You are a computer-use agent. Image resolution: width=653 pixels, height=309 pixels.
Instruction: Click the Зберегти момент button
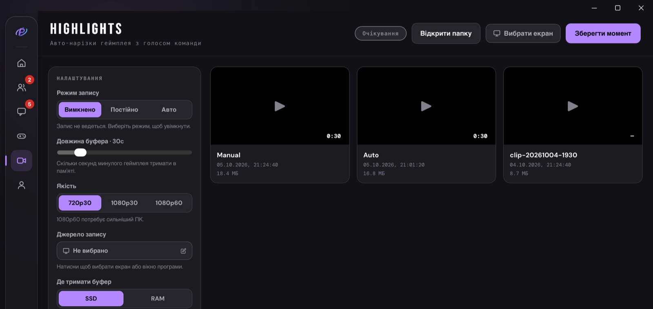pyautogui.click(x=603, y=33)
